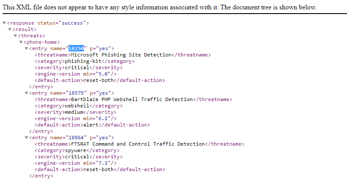Collapse entry 18575 node
The height and width of the screenshot is (180, 347).
[x=26, y=93]
